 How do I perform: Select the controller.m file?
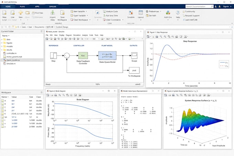[22, 53]
